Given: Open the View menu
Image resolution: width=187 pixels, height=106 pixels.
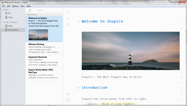Looking at the screenshot, I should (x=23, y=6).
